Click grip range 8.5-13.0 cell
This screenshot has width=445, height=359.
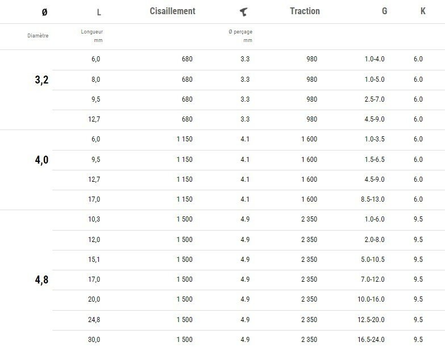pos(372,199)
